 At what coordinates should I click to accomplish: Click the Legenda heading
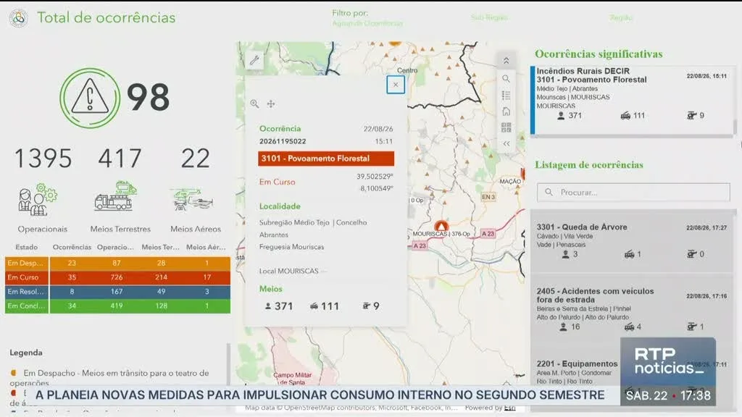click(26, 353)
